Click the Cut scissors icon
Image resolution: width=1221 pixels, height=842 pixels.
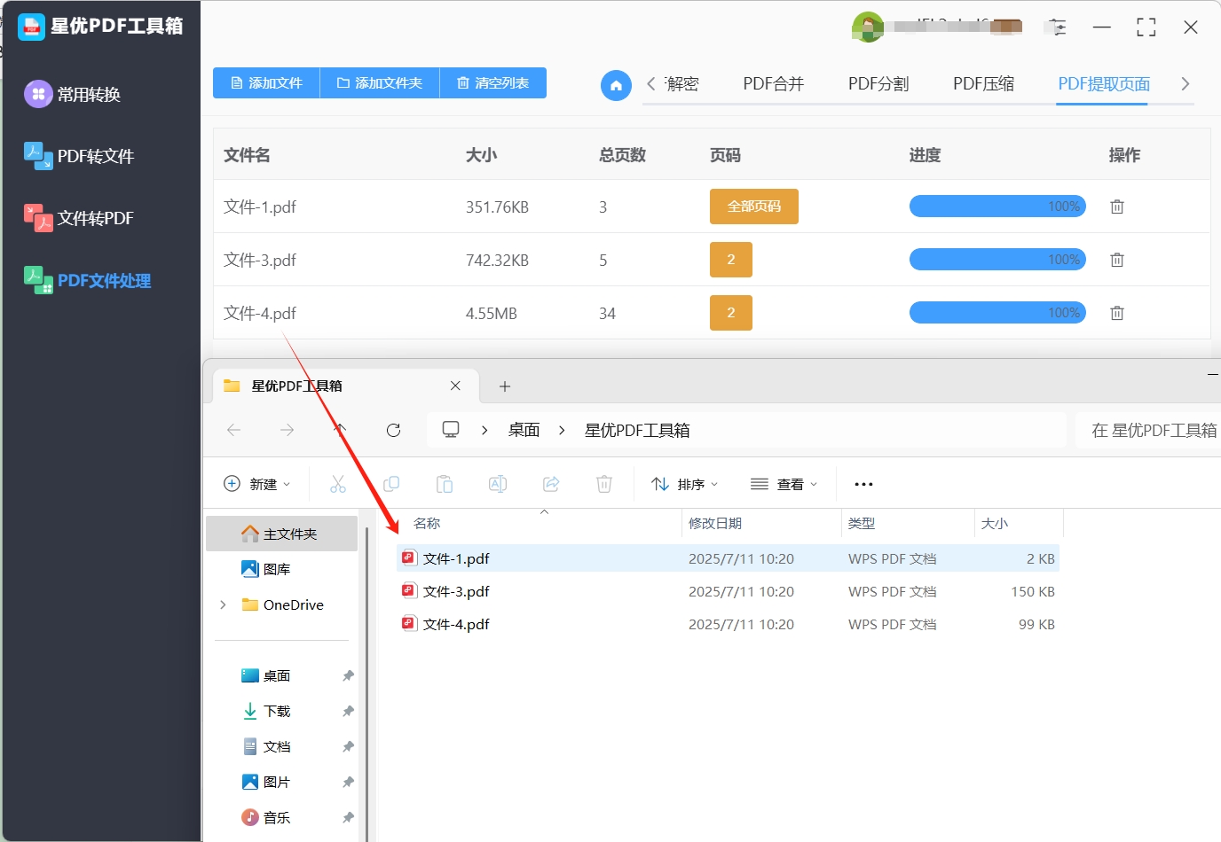click(x=338, y=484)
